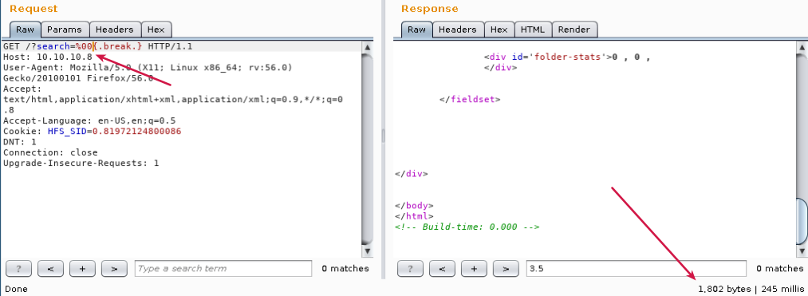This screenshot has height=296, width=808.
Task: Click the 'Build-time: 0.000' comment
Action: click(x=467, y=227)
